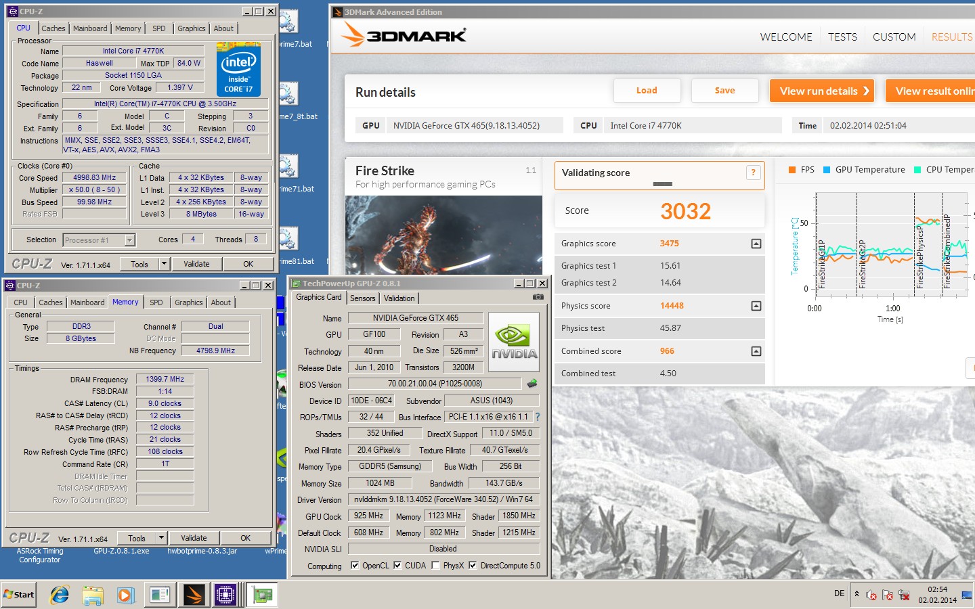Viewport: 975px width, 609px height.
Task: Click the DE language indicator in taskbar
Action: (x=839, y=593)
